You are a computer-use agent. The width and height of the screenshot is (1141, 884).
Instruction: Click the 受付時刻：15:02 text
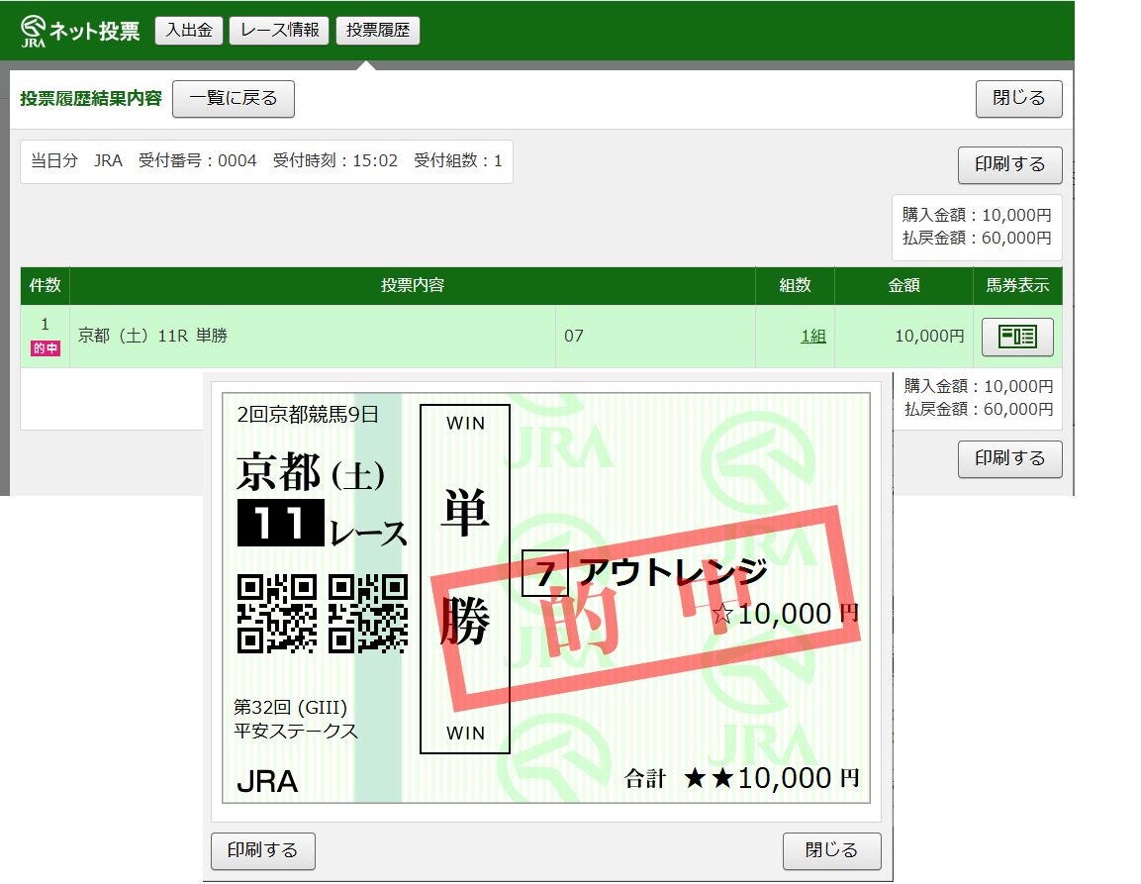(x=335, y=161)
